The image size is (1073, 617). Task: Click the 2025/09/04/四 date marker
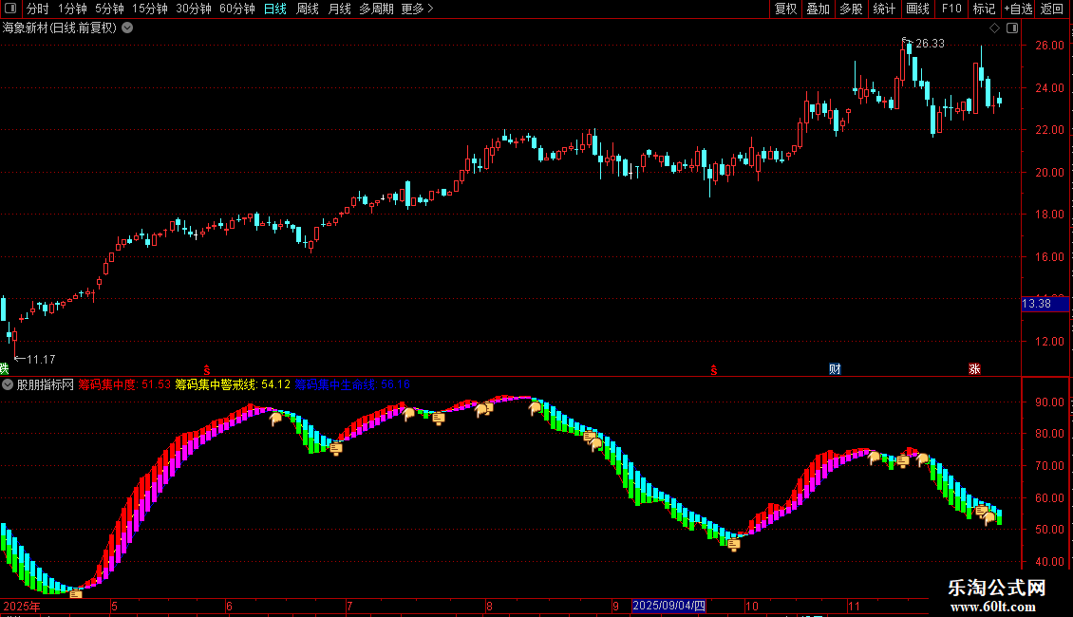click(668, 606)
